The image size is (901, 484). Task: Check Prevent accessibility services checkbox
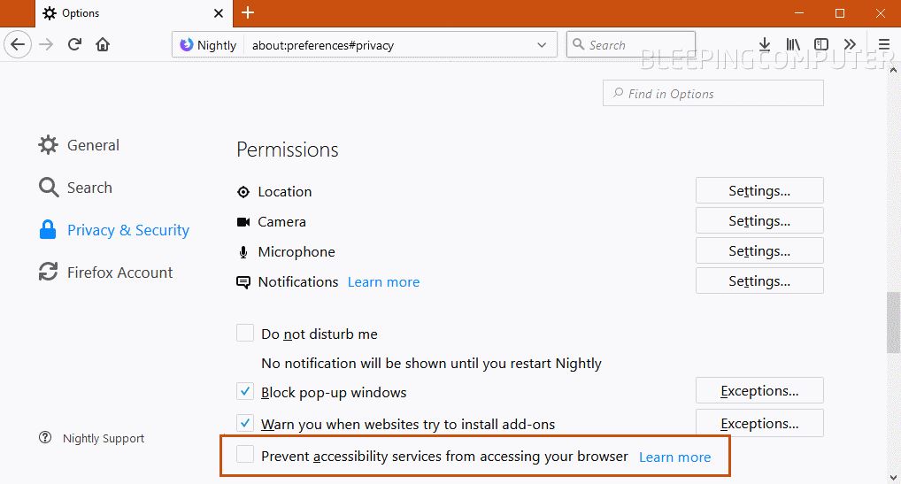coord(245,454)
